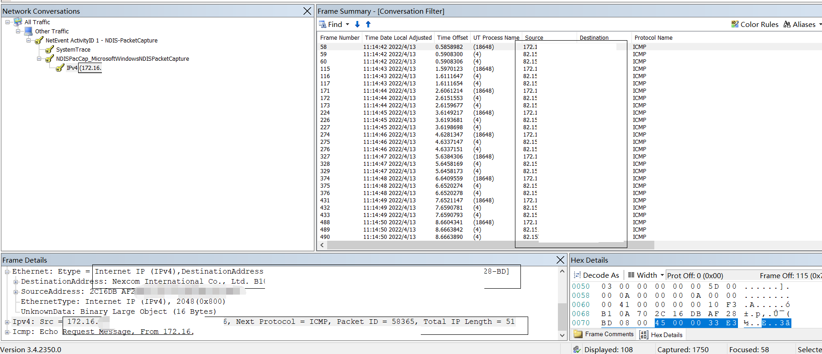This screenshot has height=354, width=822.
Task: Open Color Rules
Action: [755, 24]
